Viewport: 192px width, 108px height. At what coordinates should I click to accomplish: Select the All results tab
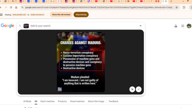(36, 101)
